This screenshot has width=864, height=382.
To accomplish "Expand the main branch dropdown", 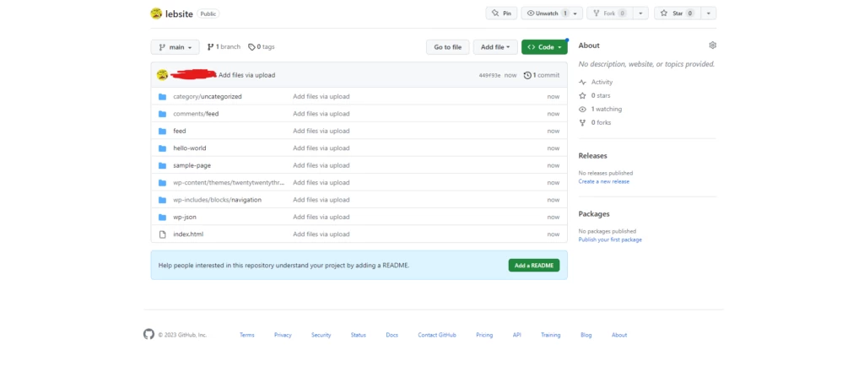I will (x=175, y=47).
